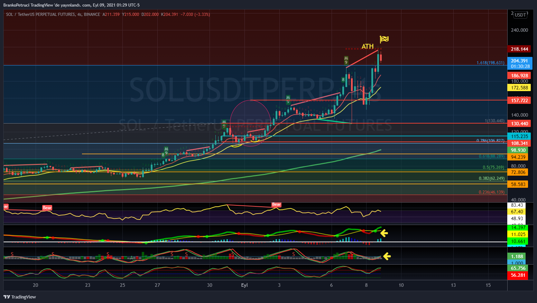The height and width of the screenshot is (303, 537).
Task: Select the green 1.188 indicator value label
Action: click(x=517, y=256)
